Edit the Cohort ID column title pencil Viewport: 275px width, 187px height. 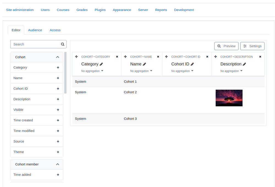tap(192, 64)
